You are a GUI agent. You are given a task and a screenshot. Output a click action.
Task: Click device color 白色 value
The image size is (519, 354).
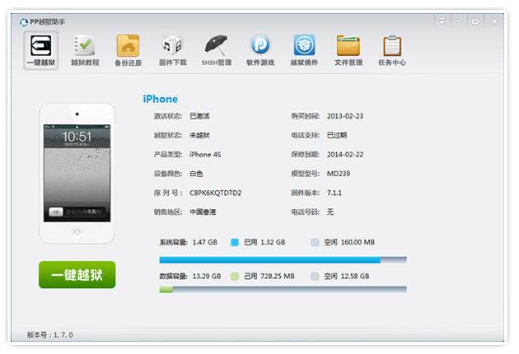tap(196, 174)
